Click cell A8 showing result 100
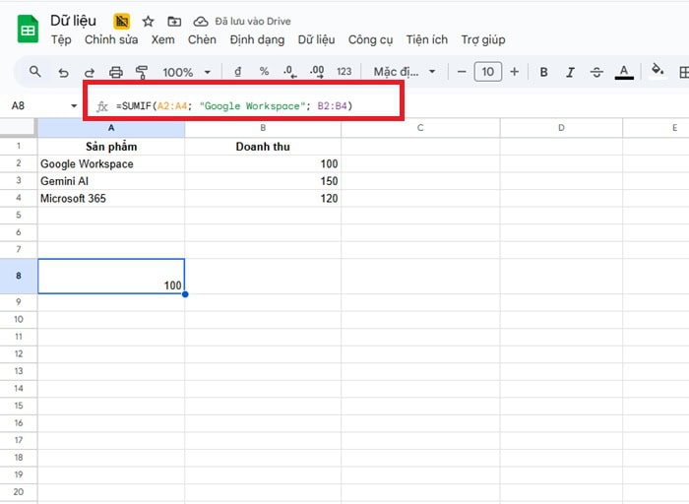The height and width of the screenshot is (504, 689). point(111,276)
